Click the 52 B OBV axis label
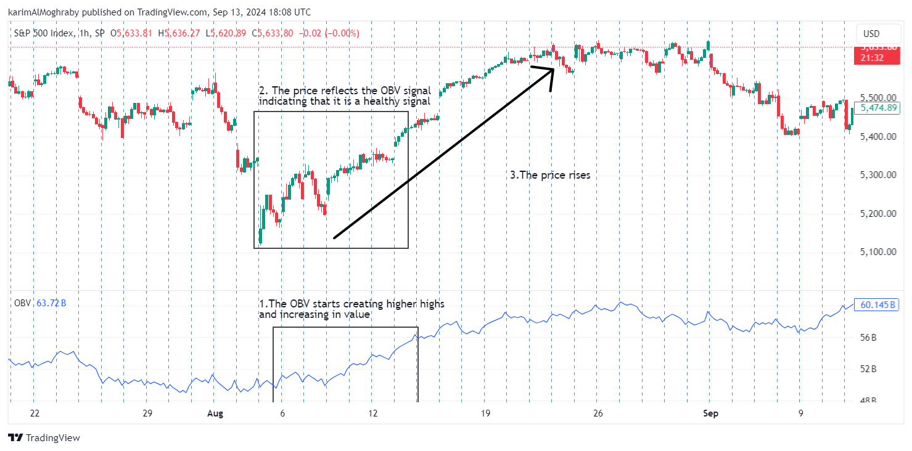The image size is (912, 451). click(x=868, y=369)
